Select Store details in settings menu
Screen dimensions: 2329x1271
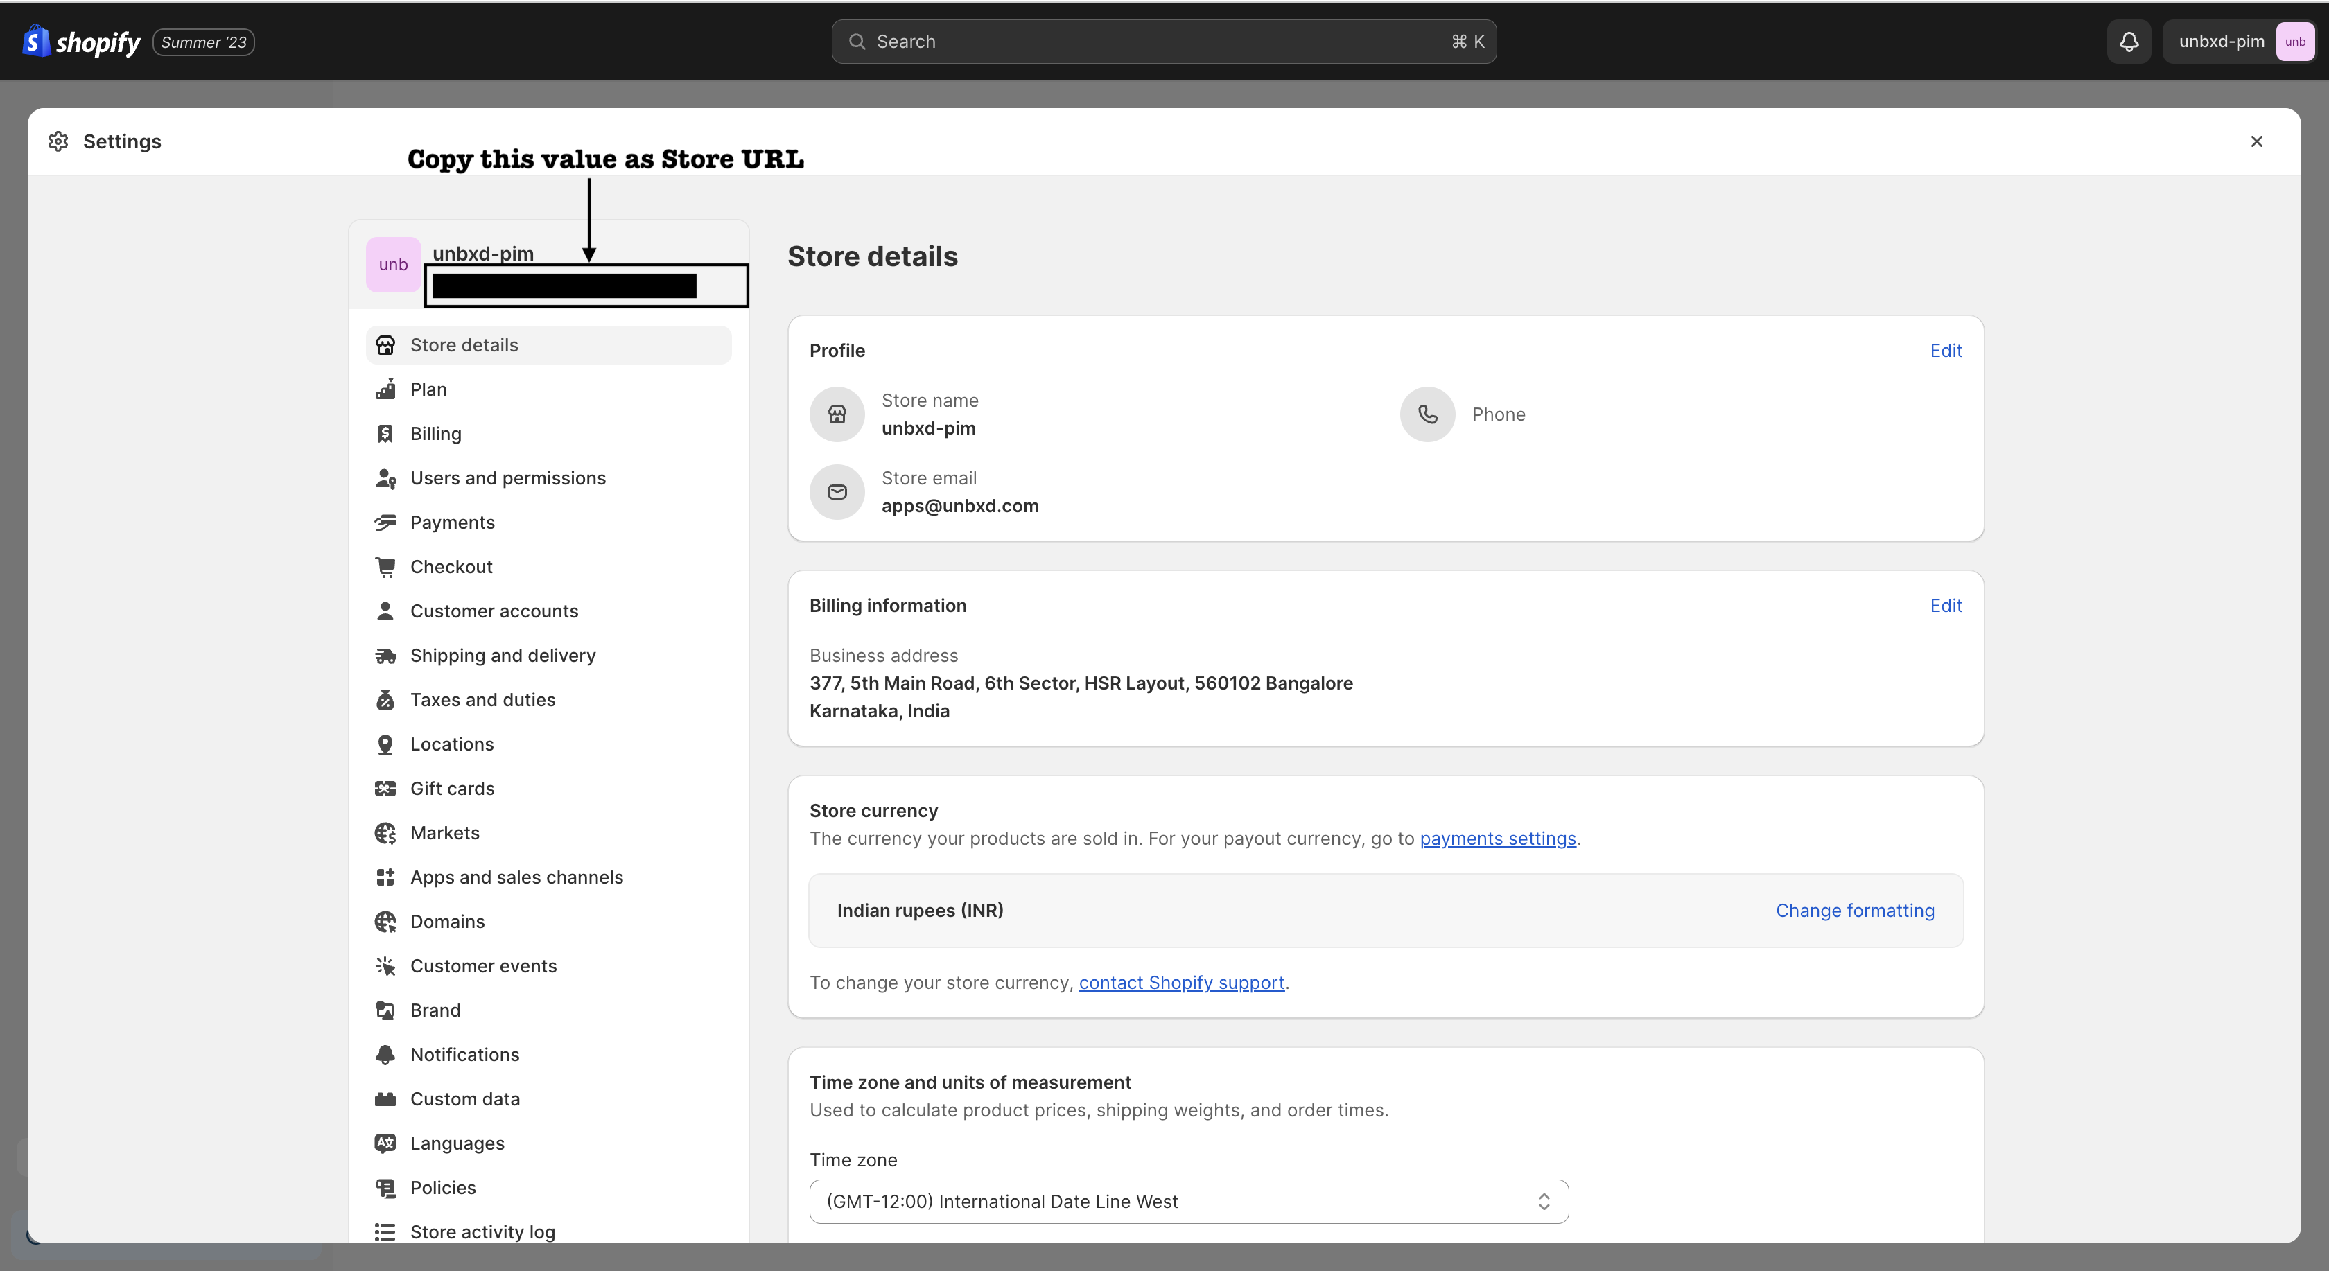click(x=549, y=345)
